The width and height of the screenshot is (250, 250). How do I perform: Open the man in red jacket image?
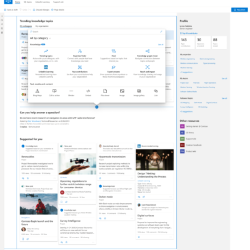click(39, 204)
